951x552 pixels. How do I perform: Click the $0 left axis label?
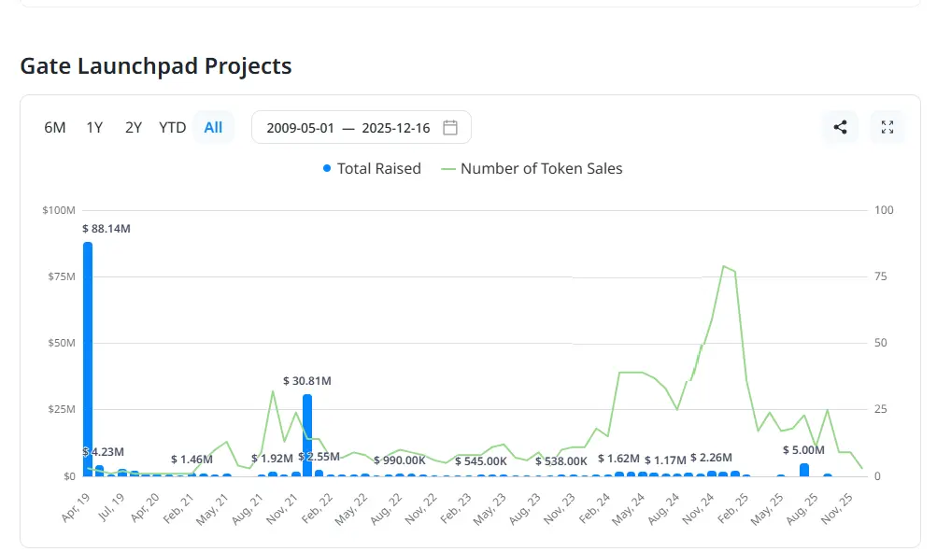[70, 476]
